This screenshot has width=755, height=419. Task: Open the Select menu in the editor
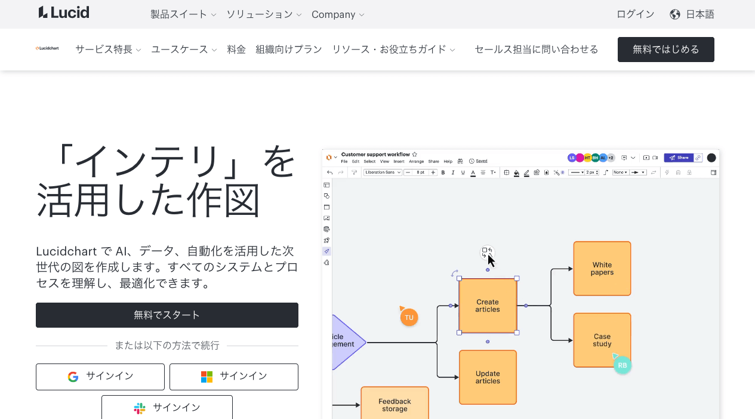pos(369,161)
